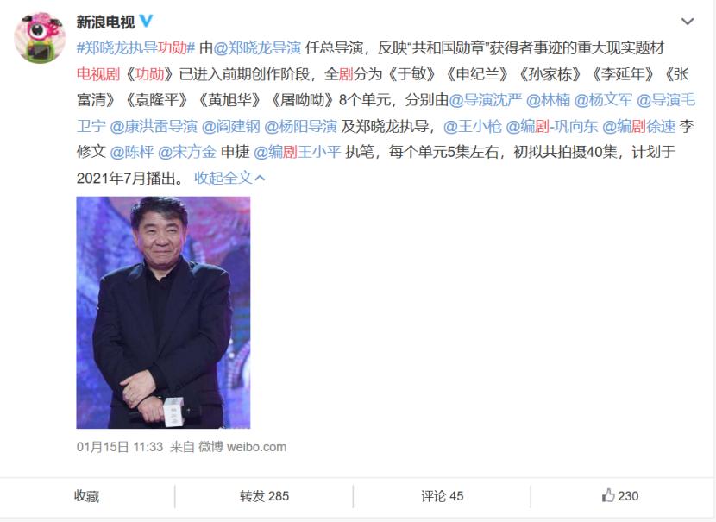Open mention @宋方金
The height and width of the screenshot is (522, 716).
[186, 152]
